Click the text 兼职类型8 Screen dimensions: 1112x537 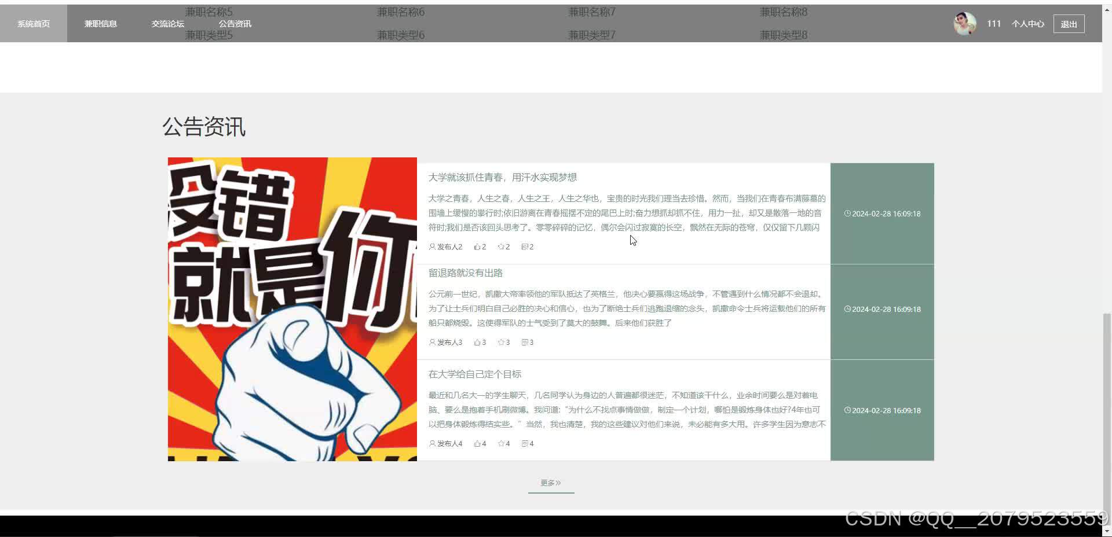click(x=784, y=35)
